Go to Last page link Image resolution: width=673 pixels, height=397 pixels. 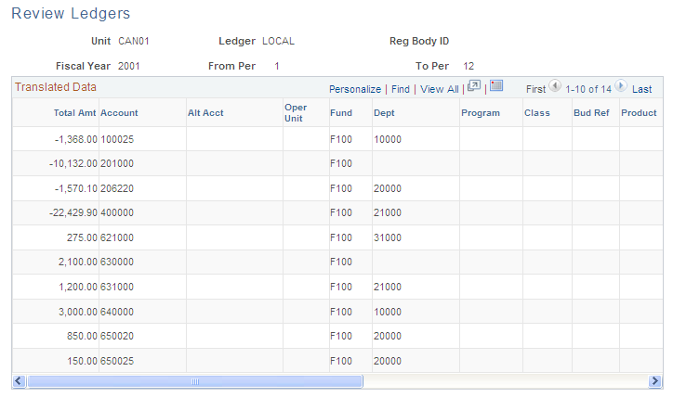tap(641, 89)
